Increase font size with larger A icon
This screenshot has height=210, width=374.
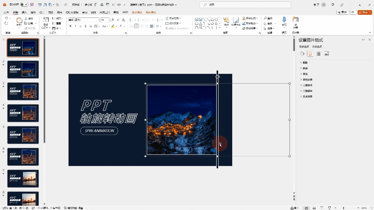[x=113, y=20]
